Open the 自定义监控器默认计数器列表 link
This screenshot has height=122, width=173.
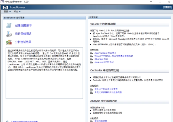point(108,92)
